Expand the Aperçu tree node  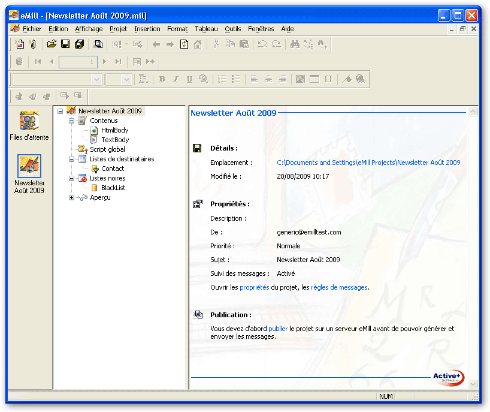pos(71,198)
